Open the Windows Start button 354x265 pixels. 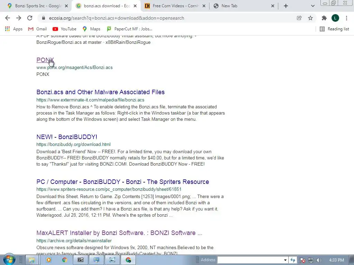pos(9,259)
